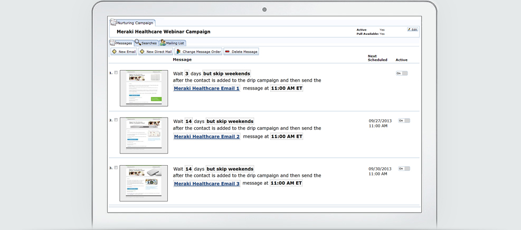Viewport: 521px width, 230px height.
Task: Open the Meraki Healthcare Email 3 link
Action: 207,184
